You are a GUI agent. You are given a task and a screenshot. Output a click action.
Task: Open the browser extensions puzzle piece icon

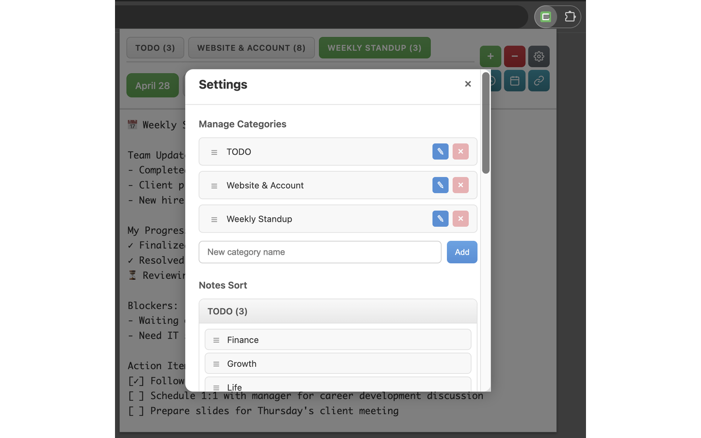click(x=570, y=16)
